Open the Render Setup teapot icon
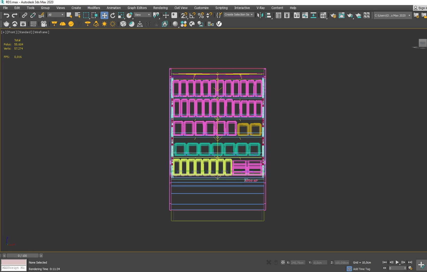This screenshot has width=427, height=272. (333, 15)
